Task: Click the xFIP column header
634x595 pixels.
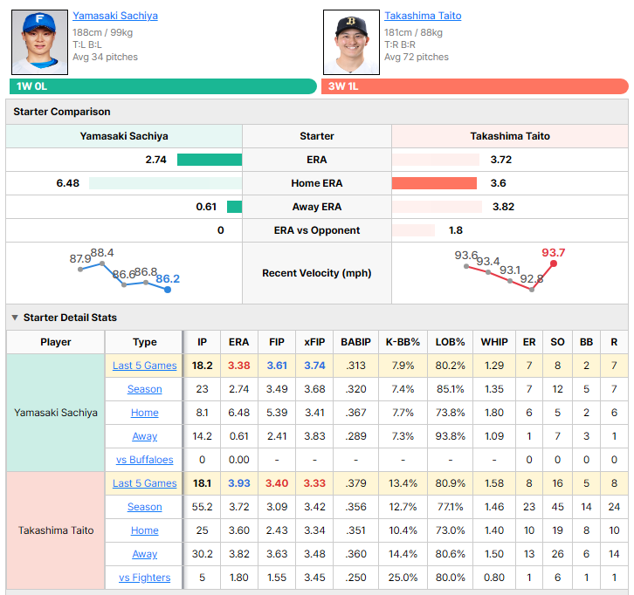Action: pos(314,342)
